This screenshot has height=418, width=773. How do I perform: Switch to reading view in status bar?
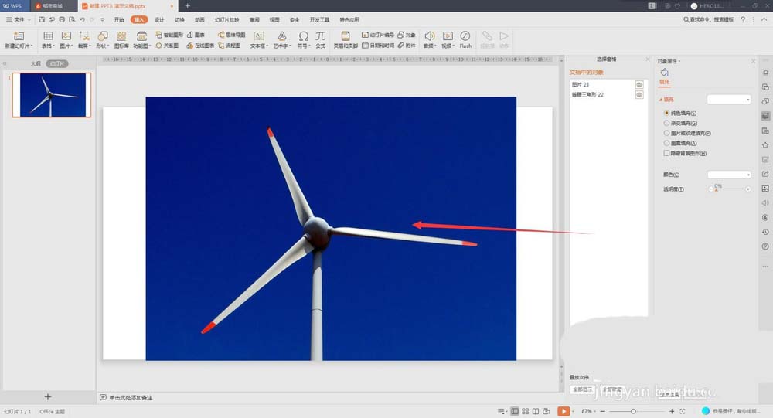coord(536,411)
